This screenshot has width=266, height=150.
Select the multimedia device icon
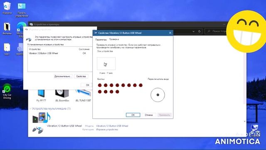42,117
